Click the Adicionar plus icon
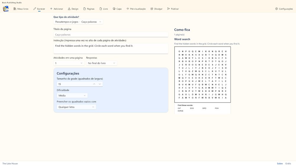The width and height of the screenshot is (296, 166). tap(51, 9)
